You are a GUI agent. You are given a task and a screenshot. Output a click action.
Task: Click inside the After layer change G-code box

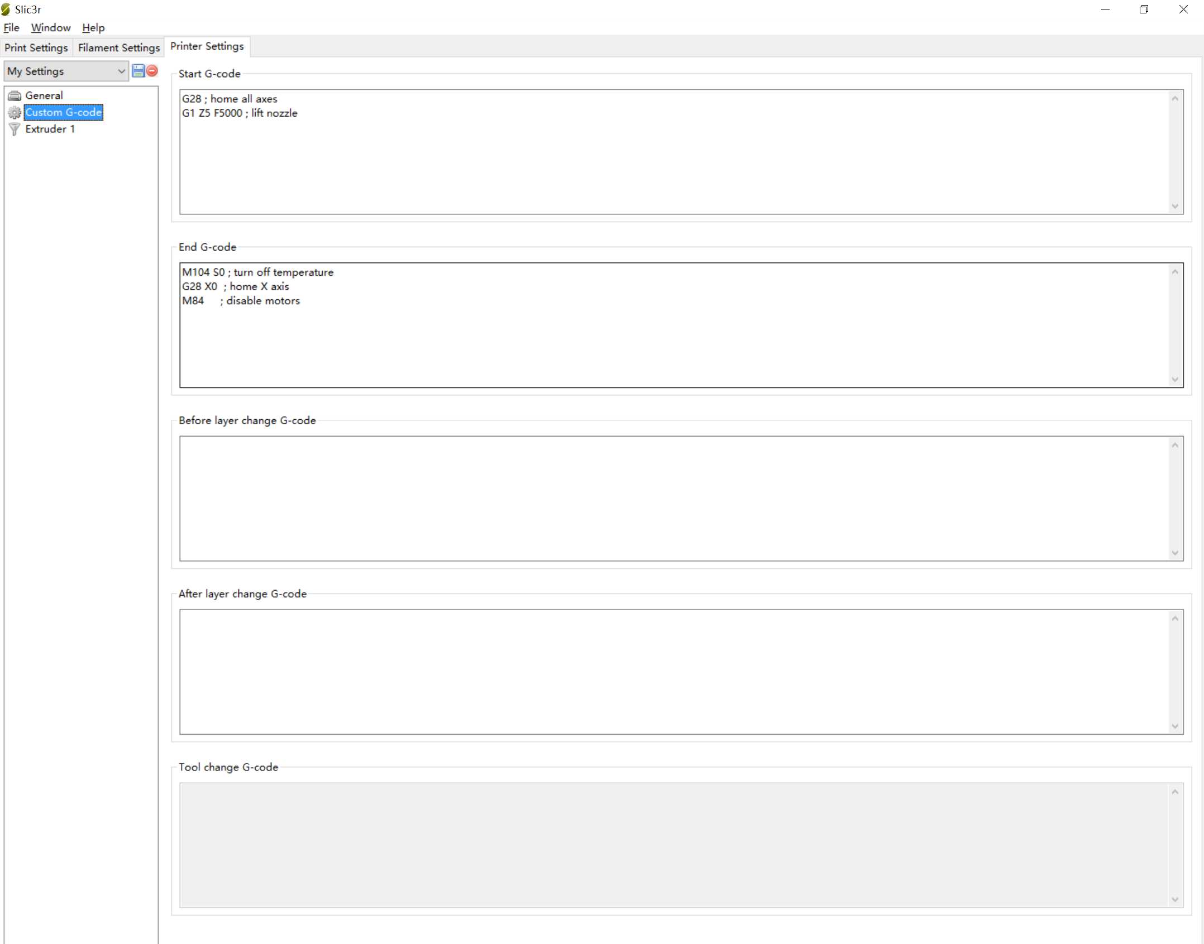[x=681, y=672]
